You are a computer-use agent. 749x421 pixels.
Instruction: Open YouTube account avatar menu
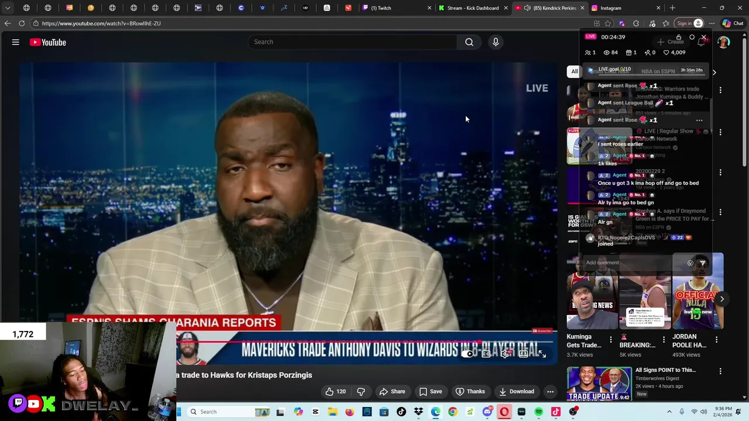[724, 42]
